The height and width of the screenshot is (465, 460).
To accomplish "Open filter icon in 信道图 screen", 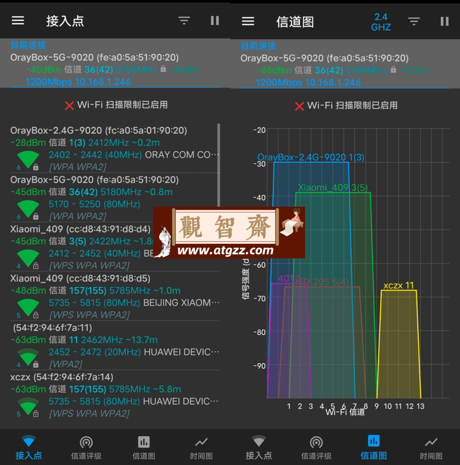I will pyautogui.click(x=414, y=21).
